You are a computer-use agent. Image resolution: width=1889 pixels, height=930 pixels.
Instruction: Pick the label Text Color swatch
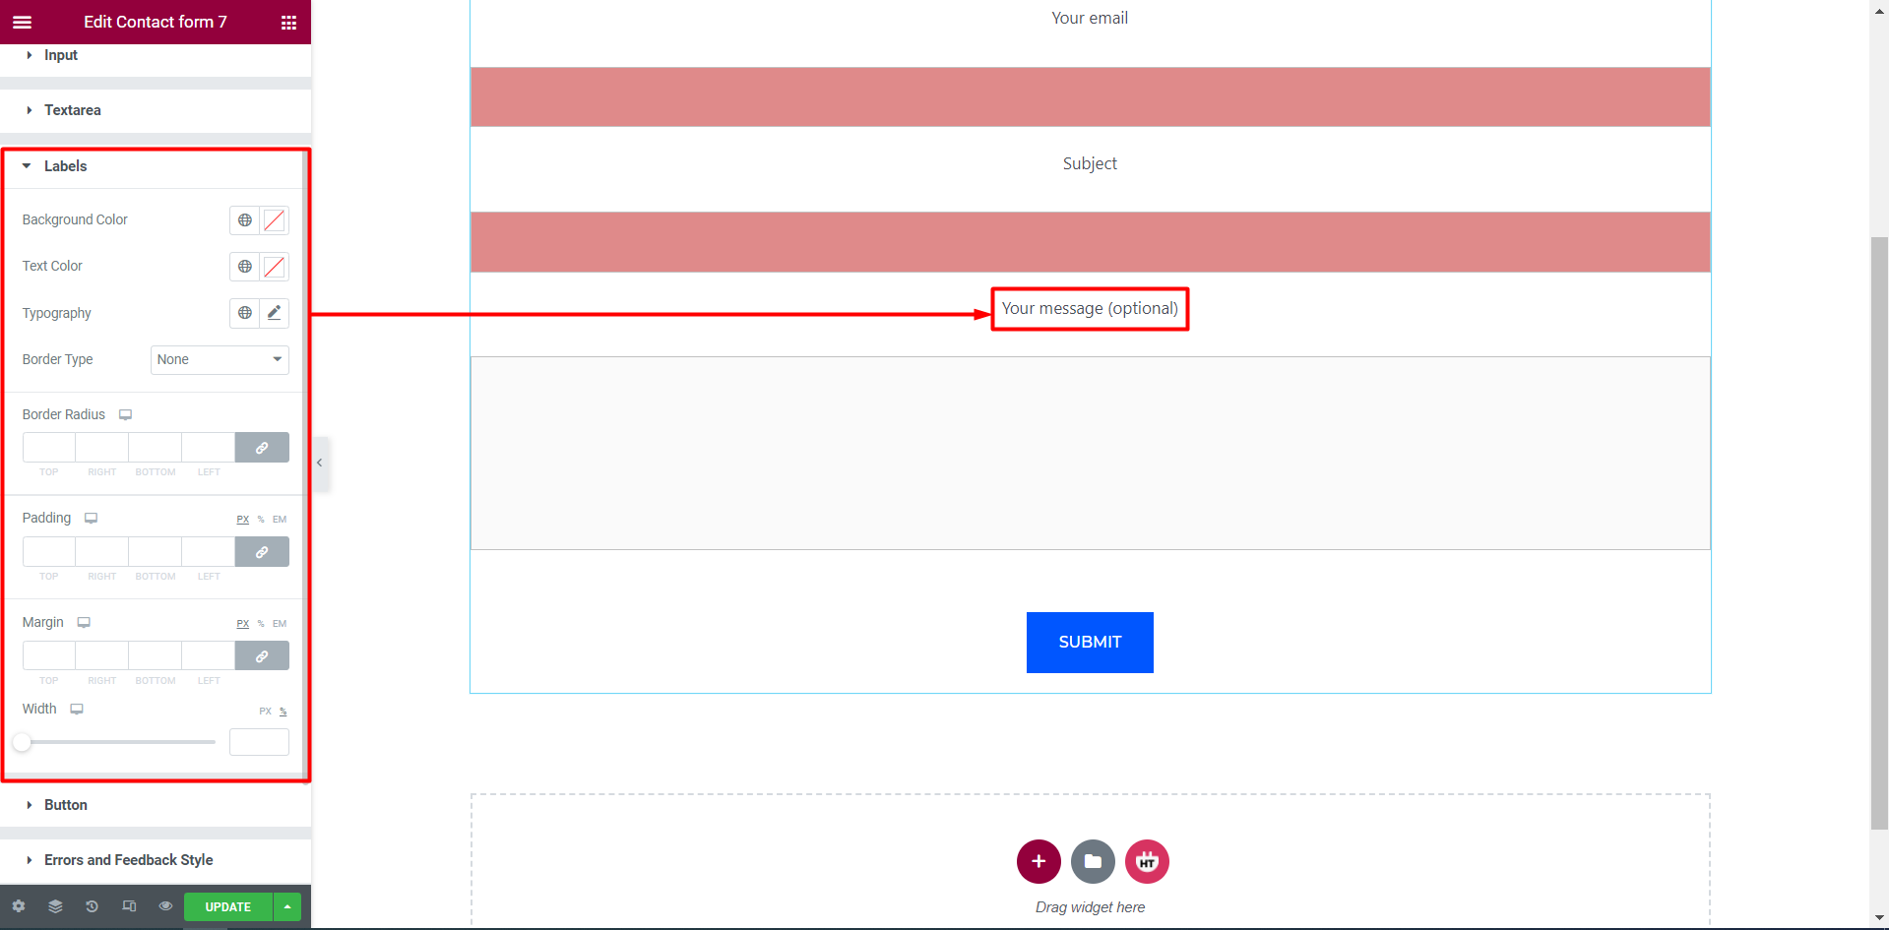pyautogui.click(x=275, y=267)
